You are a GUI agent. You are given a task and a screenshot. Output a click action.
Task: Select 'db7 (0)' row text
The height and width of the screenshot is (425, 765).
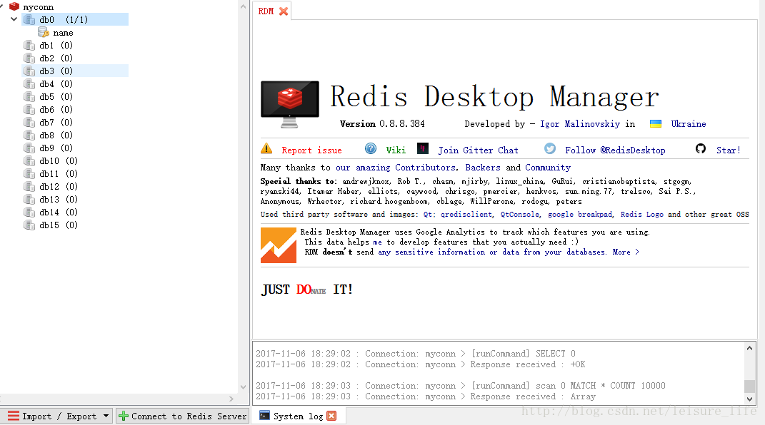[x=56, y=122]
